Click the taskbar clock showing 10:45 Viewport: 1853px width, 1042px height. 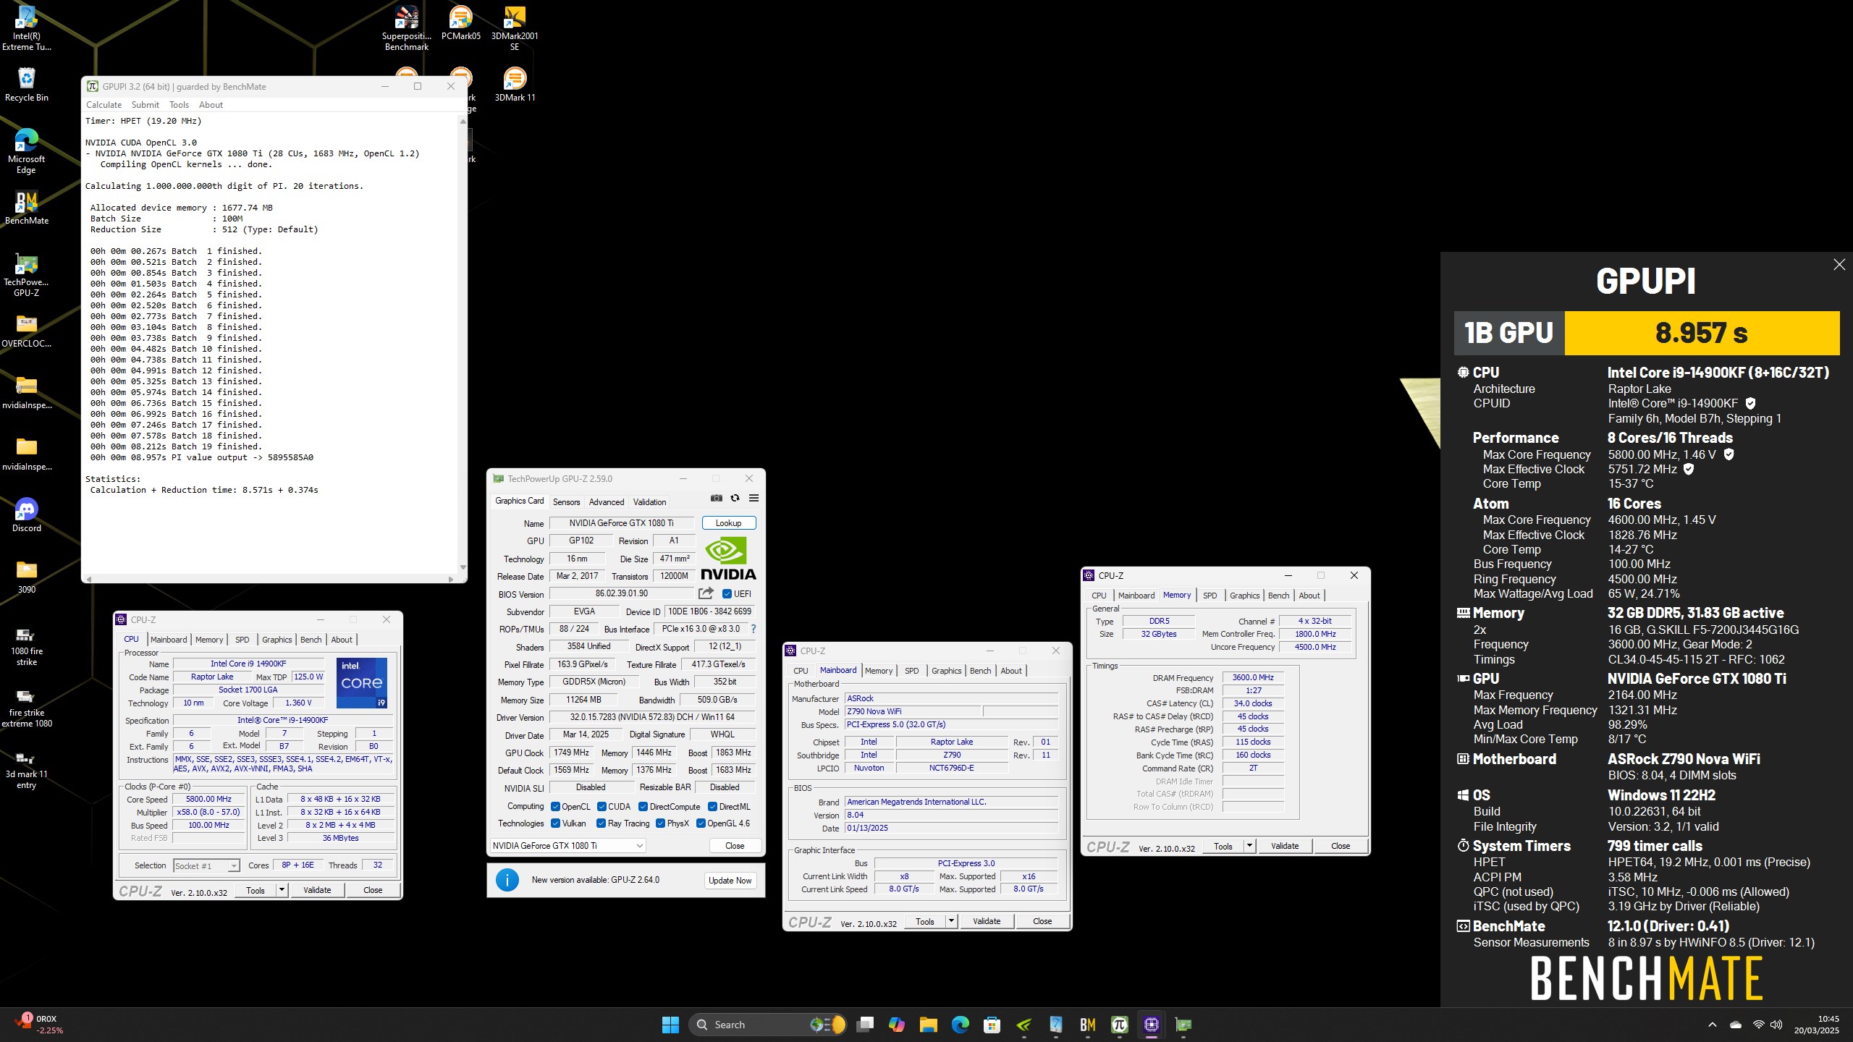pyautogui.click(x=1817, y=1025)
